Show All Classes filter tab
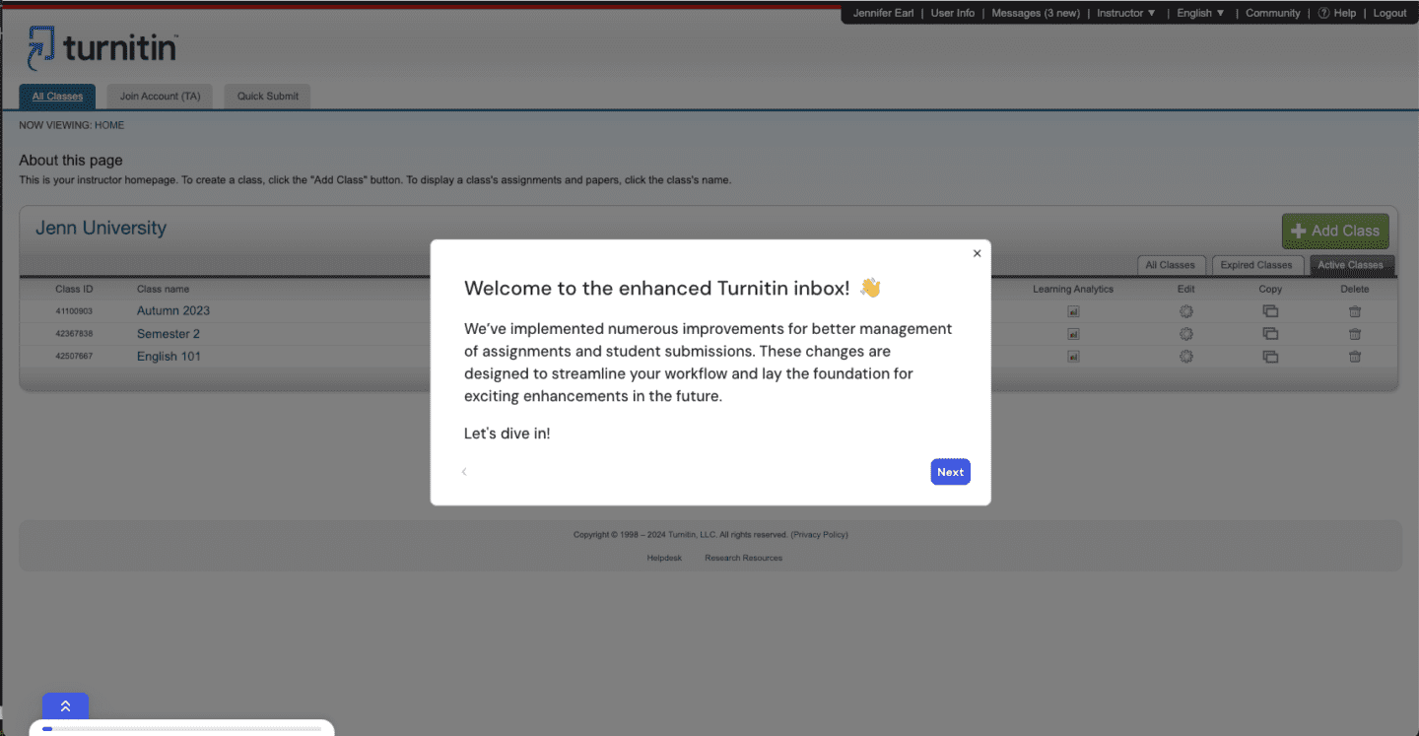Viewport: 1419px width, 736px height. [x=1170, y=265]
